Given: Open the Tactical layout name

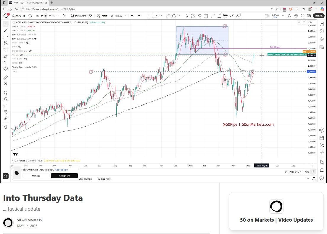Looking at the screenshot, I should point(275,16).
